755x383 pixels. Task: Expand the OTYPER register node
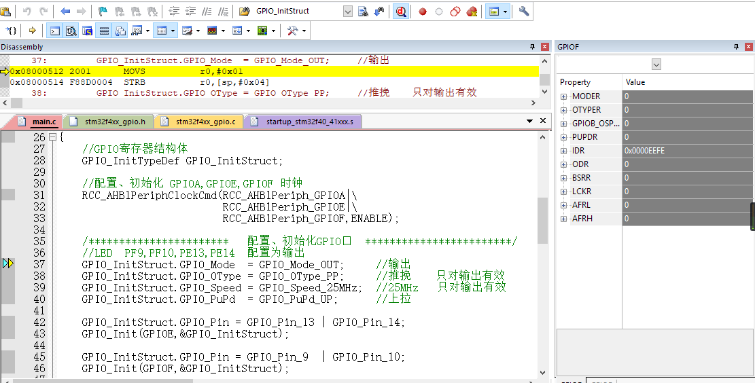pos(563,110)
